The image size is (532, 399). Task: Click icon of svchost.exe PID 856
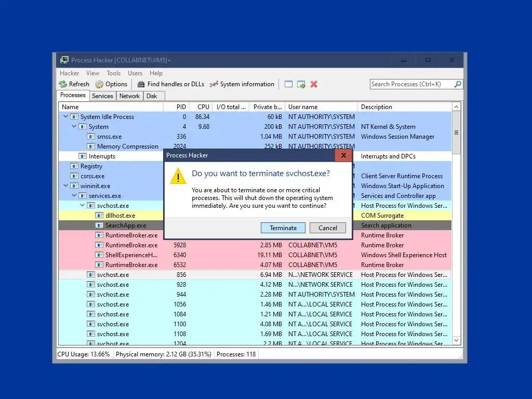tap(91, 274)
